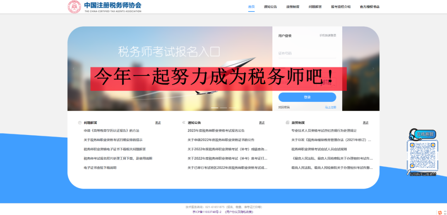Open 最高人民法院、最高人民检察院关于办理组织考试作弊… entry
This screenshot has width=447, height=215.
(x=332, y=168)
